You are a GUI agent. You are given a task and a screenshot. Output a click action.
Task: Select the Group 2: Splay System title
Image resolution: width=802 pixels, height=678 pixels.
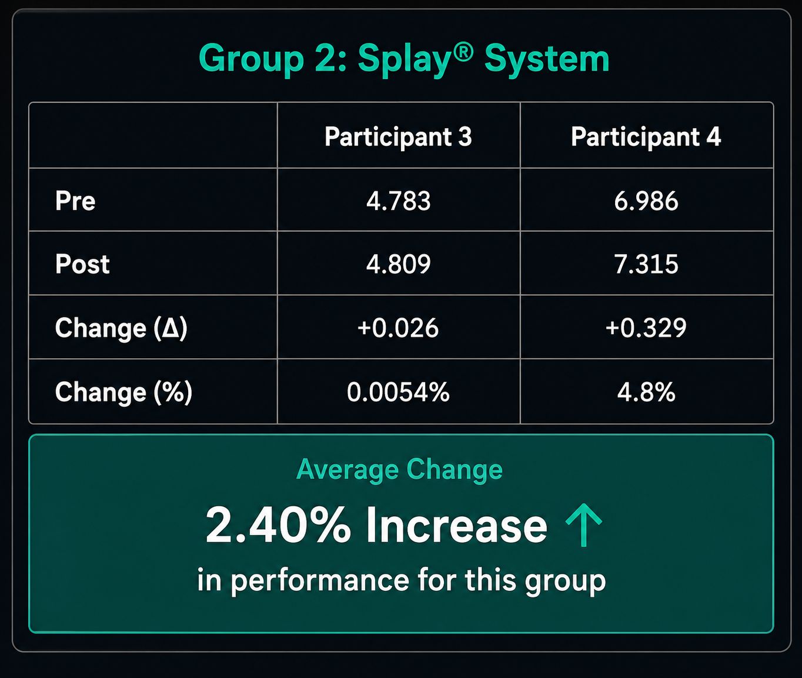(404, 59)
